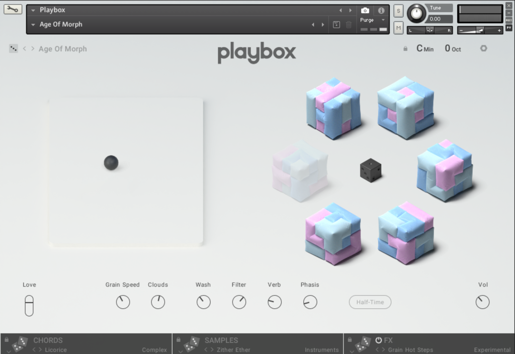Click the Filter knob
Viewport: 515px width, 354px height.
coord(239,302)
